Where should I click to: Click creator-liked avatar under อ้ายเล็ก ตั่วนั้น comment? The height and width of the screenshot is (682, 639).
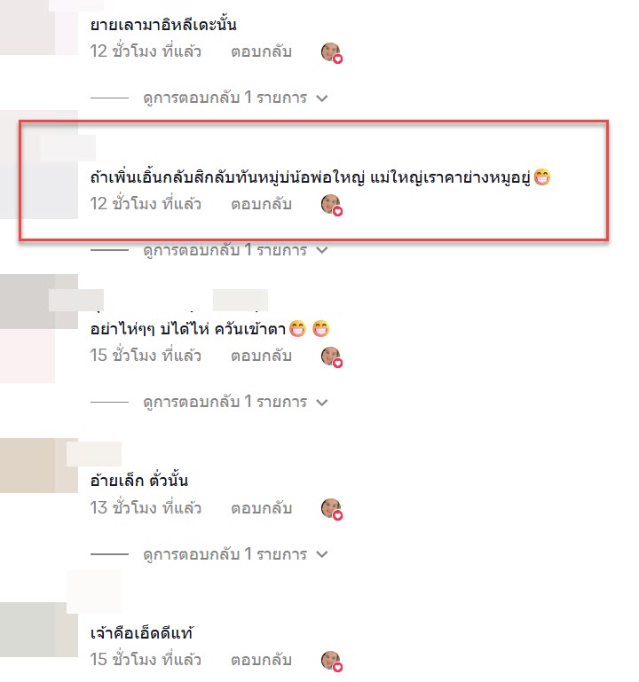point(332,509)
